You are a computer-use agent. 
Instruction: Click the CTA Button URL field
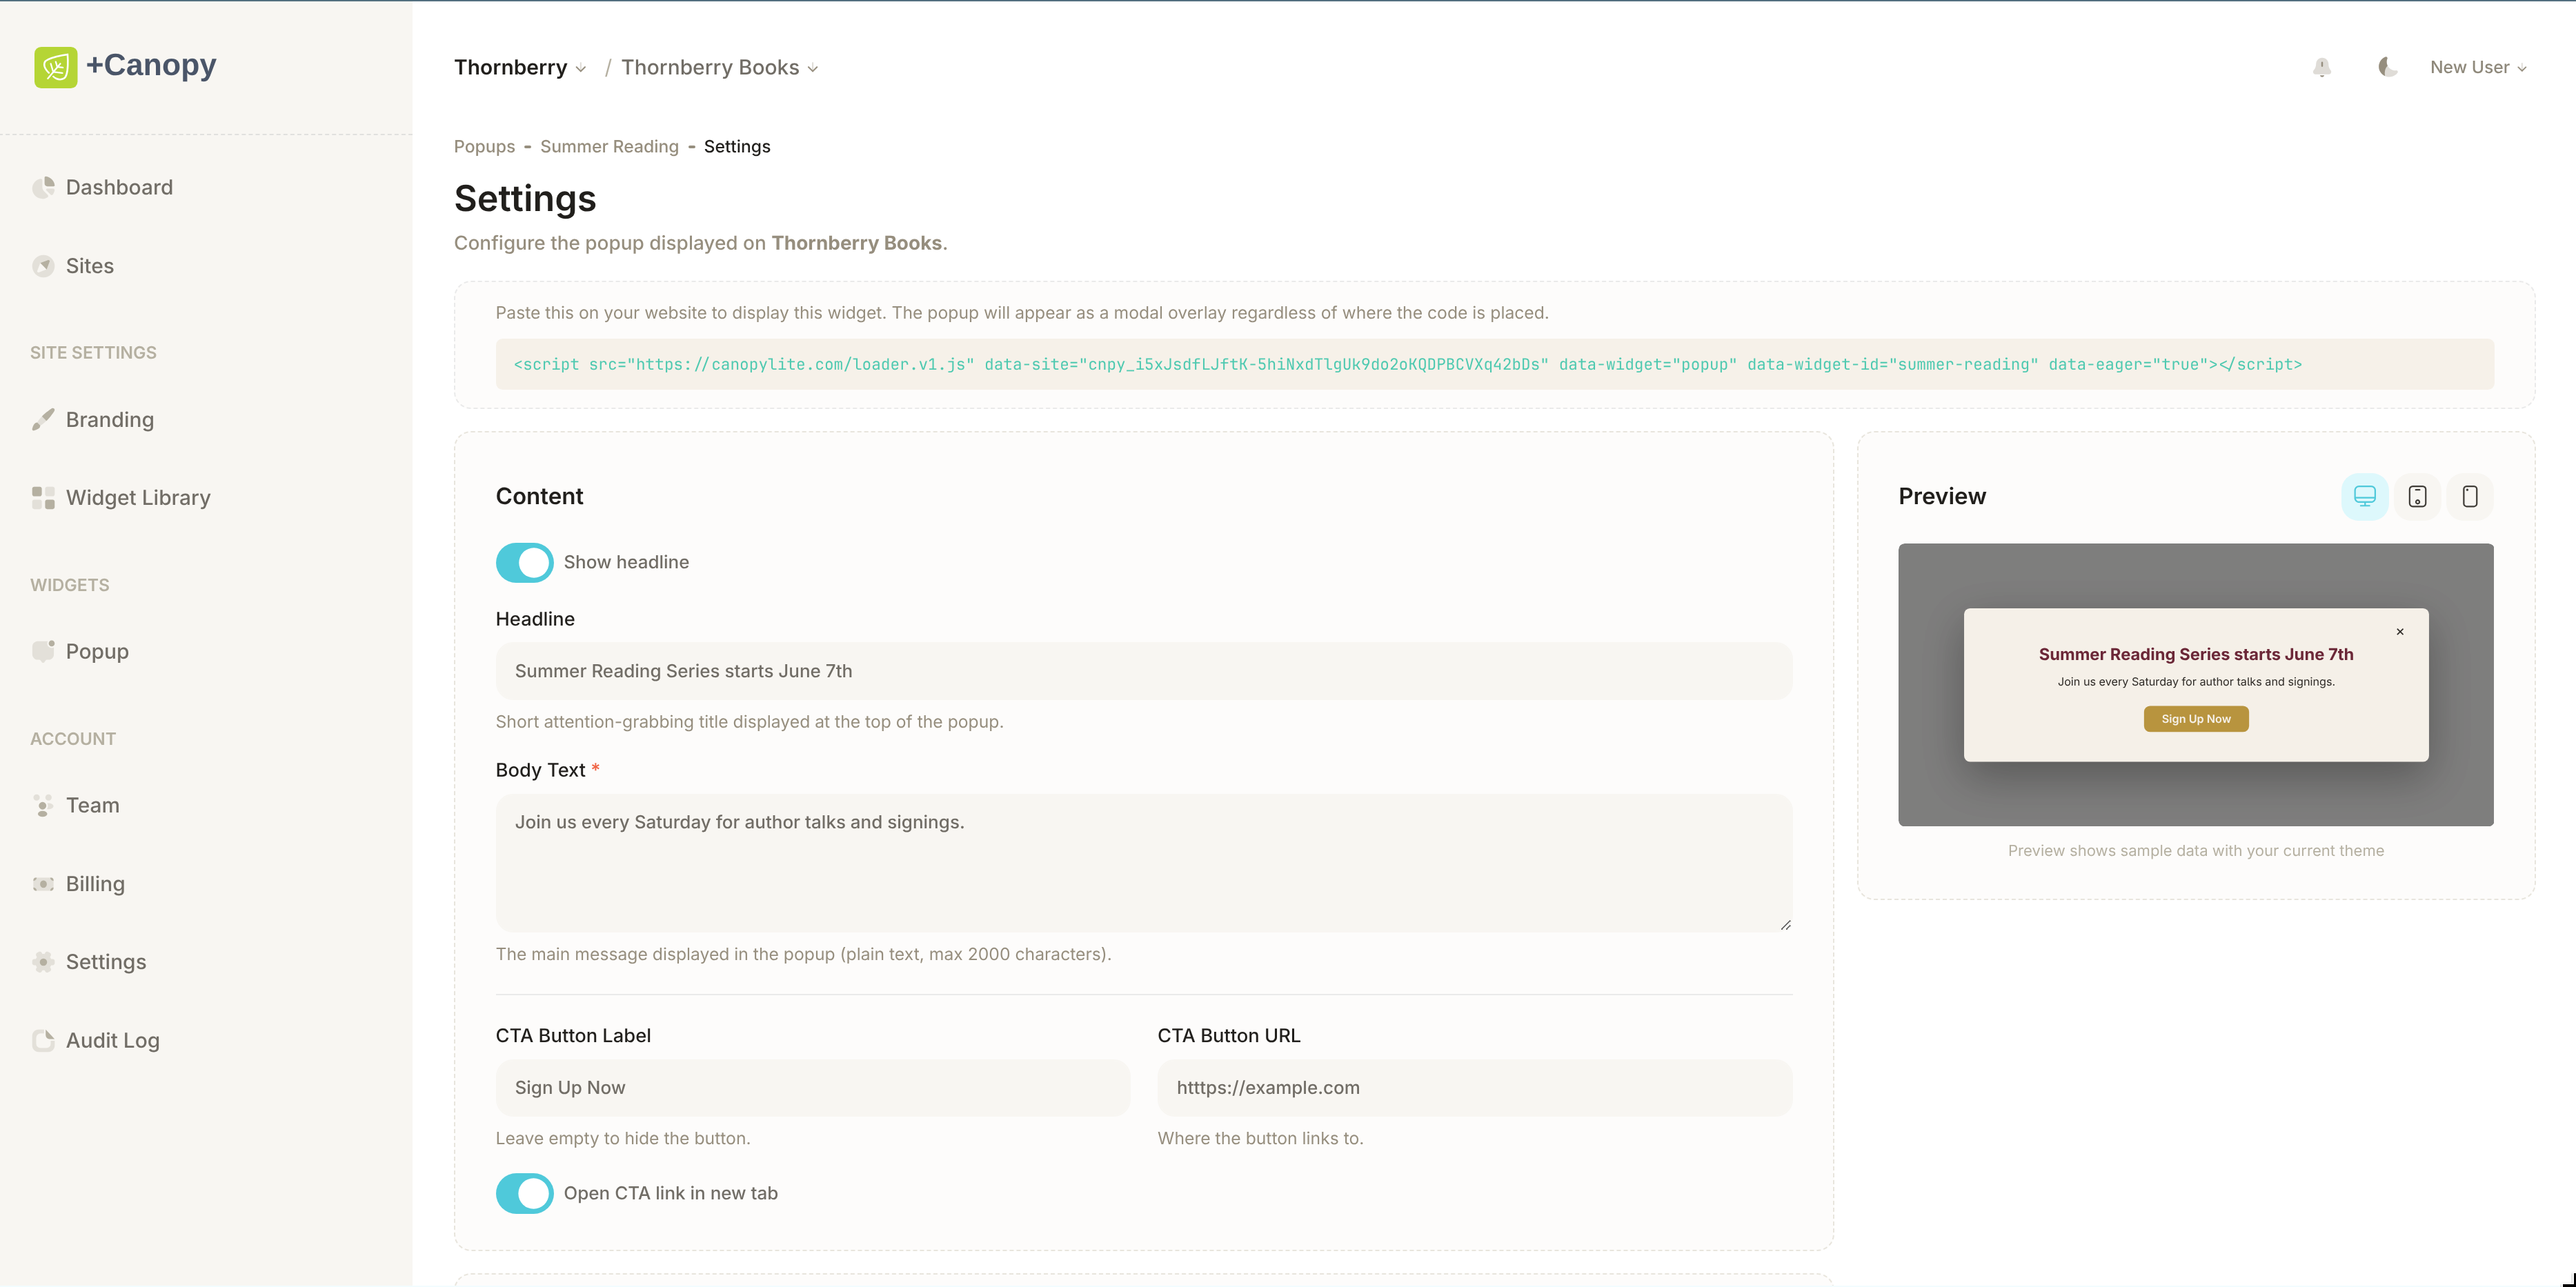coord(1475,1088)
